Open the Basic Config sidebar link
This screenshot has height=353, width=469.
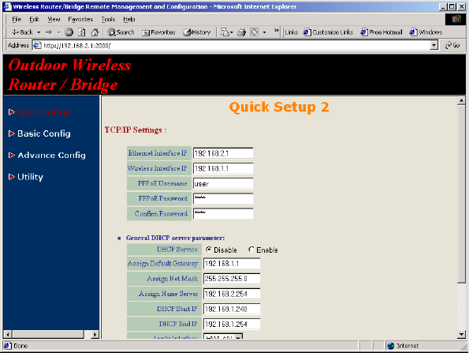tap(44, 133)
